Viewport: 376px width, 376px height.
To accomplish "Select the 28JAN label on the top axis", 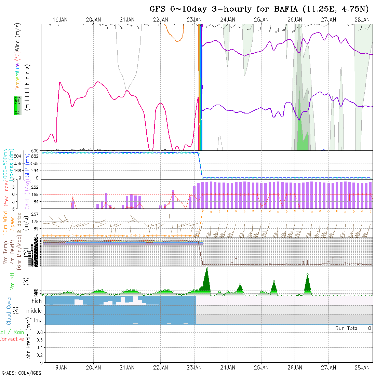I will 362,20.
